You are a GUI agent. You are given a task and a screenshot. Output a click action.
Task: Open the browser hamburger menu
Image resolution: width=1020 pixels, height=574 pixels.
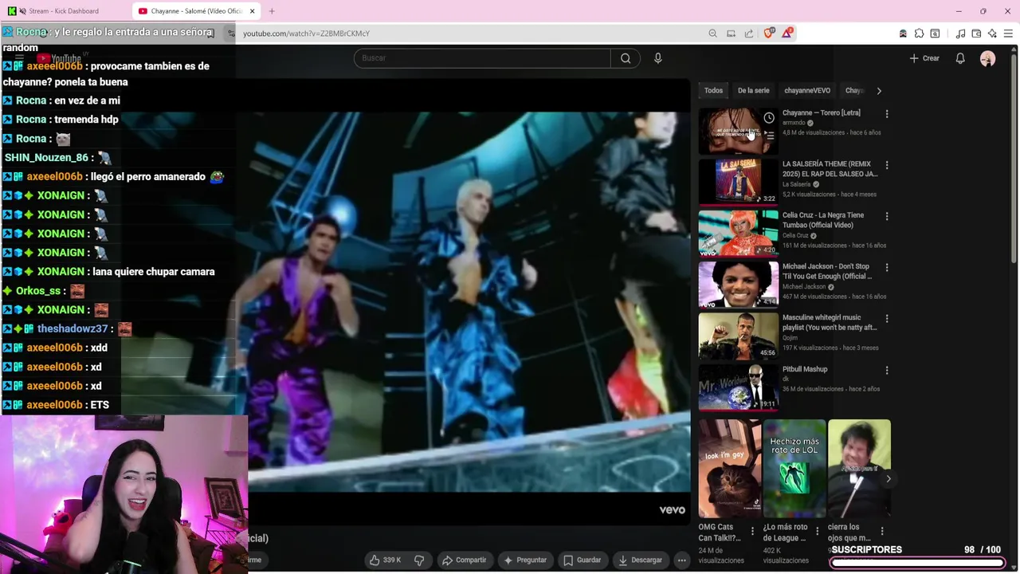[1008, 33]
